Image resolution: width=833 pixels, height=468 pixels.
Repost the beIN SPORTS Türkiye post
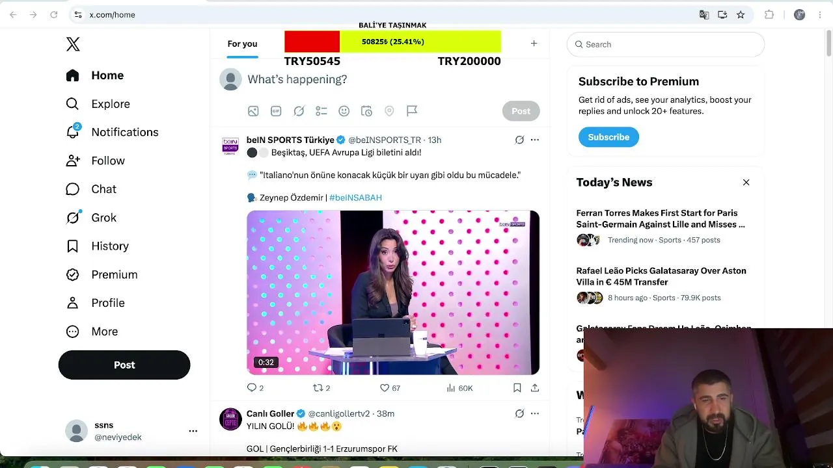(321, 388)
